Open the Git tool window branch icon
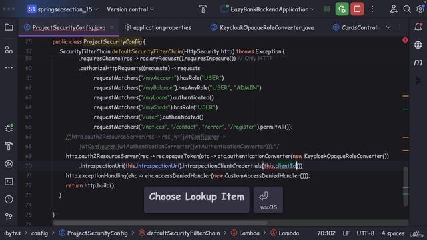Viewport: 427px width, 240px height. pos(9,217)
